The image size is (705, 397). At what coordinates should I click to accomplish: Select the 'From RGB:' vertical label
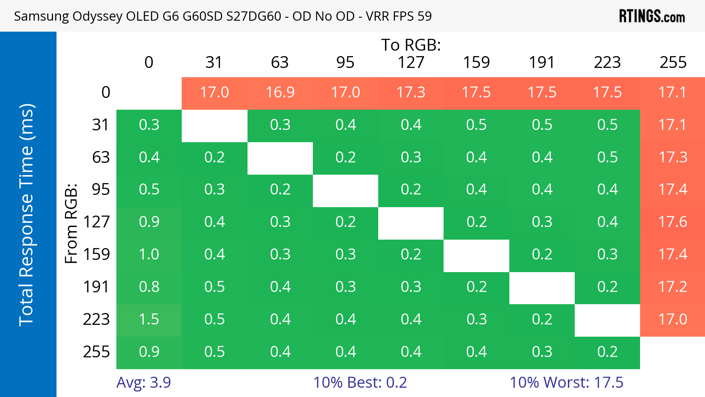71,223
